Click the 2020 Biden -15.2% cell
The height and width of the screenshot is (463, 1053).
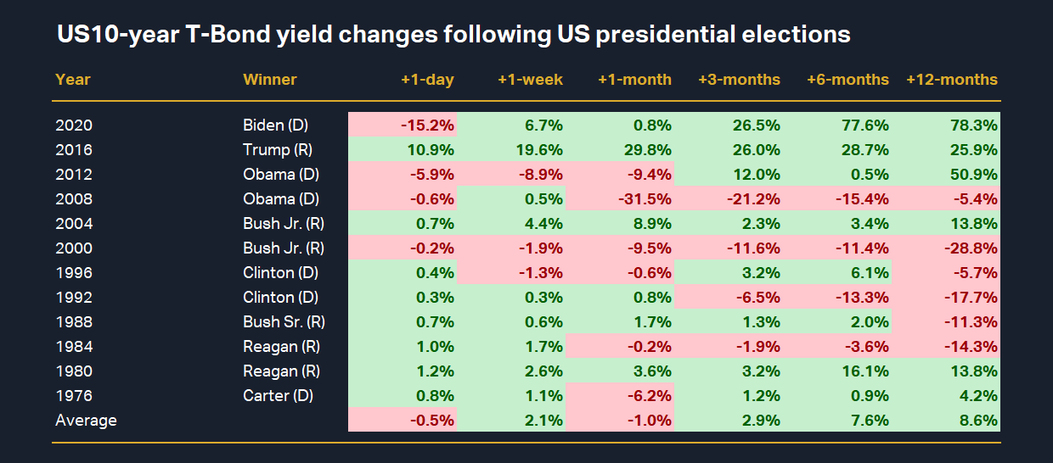pyautogui.click(x=427, y=126)
